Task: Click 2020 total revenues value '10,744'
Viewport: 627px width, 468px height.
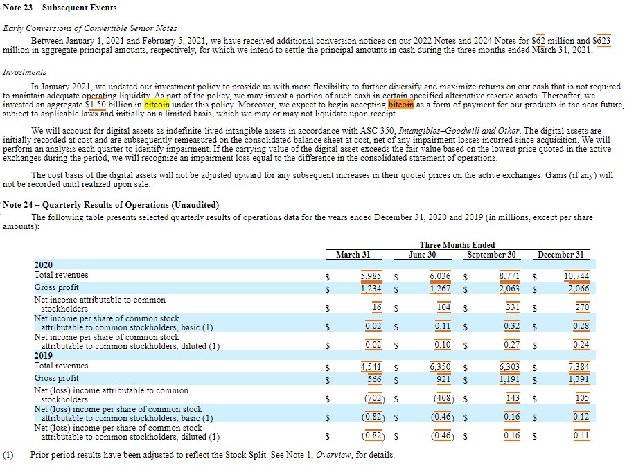Action: pos(576,276)
